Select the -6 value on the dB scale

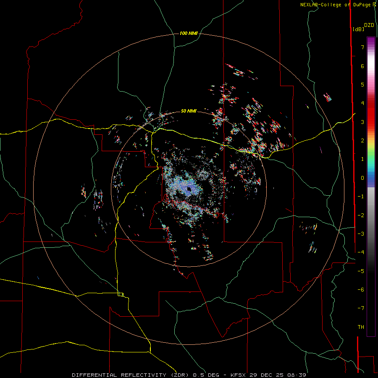(x=361, y=290)
